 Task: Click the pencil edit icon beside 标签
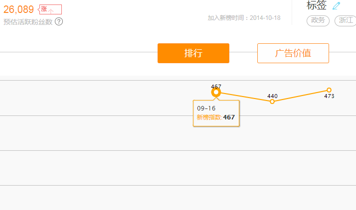(x=336, y=5)
